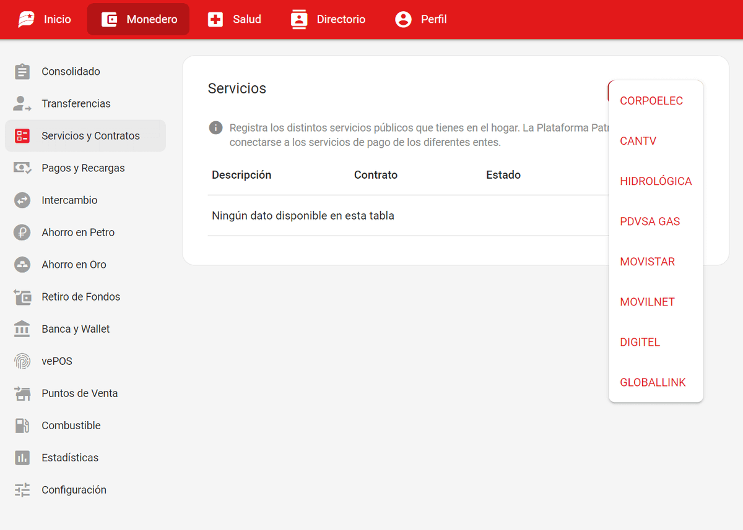Select HIDROLÓGICA from the menu

[x=656, y=181]
